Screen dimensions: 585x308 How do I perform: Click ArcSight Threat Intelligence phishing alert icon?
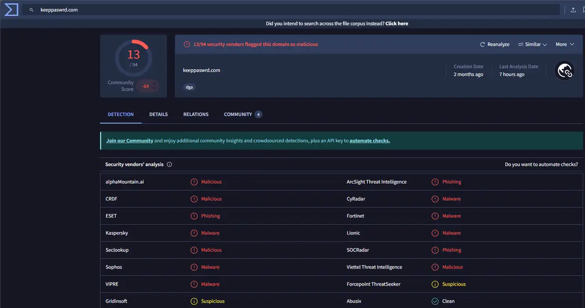435,182
